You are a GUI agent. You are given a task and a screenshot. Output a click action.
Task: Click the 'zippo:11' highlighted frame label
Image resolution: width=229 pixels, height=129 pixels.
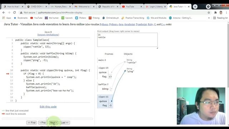tap(103, 97)
